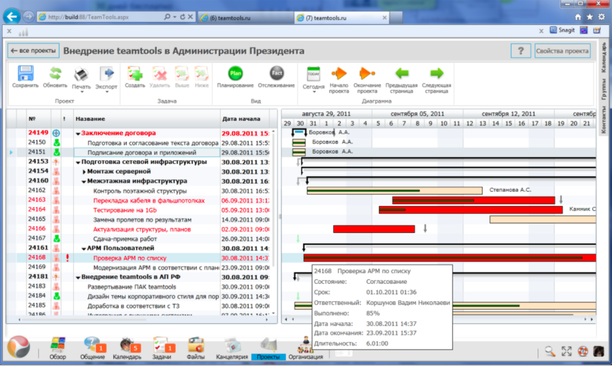This screenshot has width=612, height=366.
Task: Go to next page (Следующая страница)
Action: (436, 75)
